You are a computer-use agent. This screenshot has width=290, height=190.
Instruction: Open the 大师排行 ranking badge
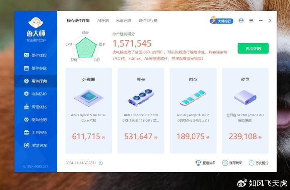point(221,21)
